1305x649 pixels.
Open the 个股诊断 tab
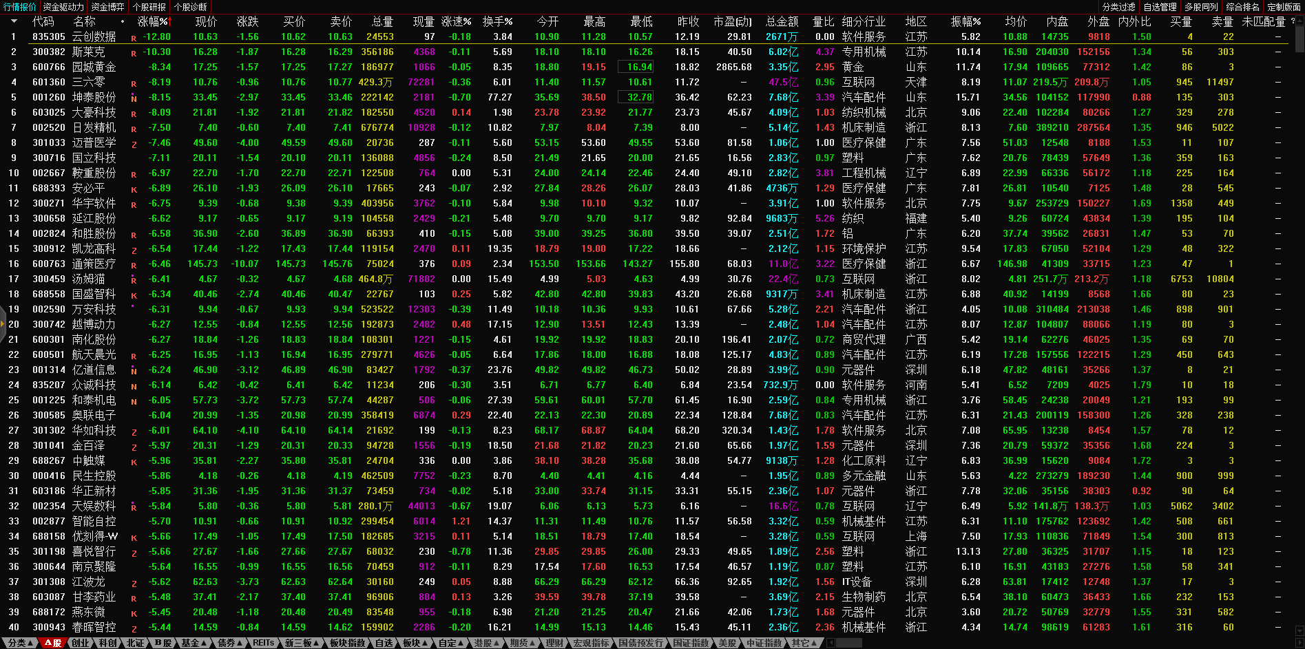[x=190, y=7]
